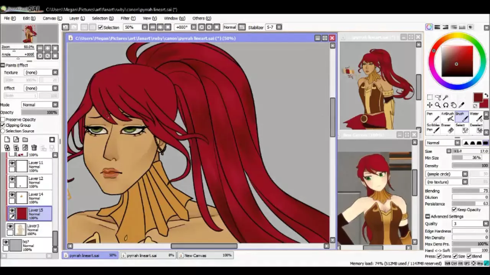Open the rotation angle dropdown in toolbar
Viewport: 490px width, 275px height.
tap(194, 27)
